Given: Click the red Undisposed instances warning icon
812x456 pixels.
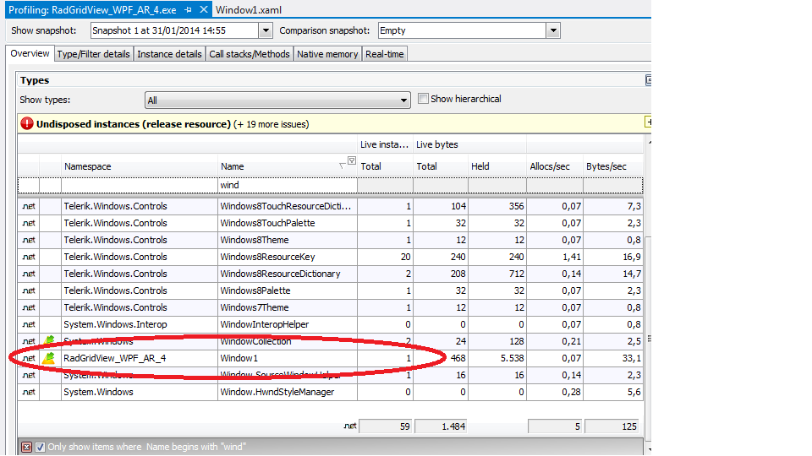Looking at the screenshot, I should click(x=27, y=124).
